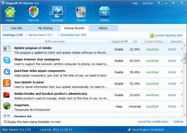187x133 pixels.
Task: Click the 87.61% use value
Action: pyautogui.click(x=135, y=61)
